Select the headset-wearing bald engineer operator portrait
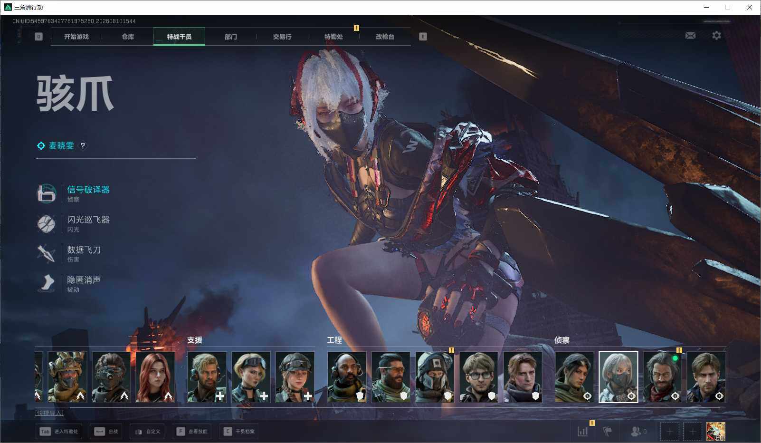This screenshot has height=443, width=761. point(347,377)
